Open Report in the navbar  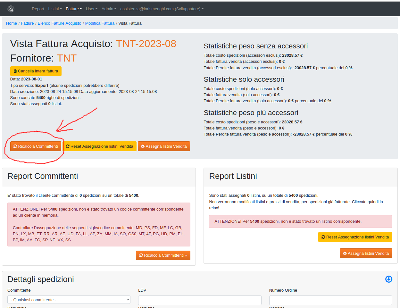(x=38, y=9)
